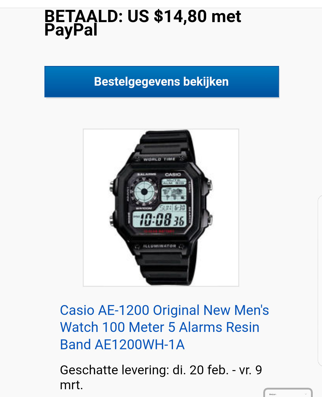322x397 pixels.
Task: Select the word PayPal in heading
Action: point(71,30)
